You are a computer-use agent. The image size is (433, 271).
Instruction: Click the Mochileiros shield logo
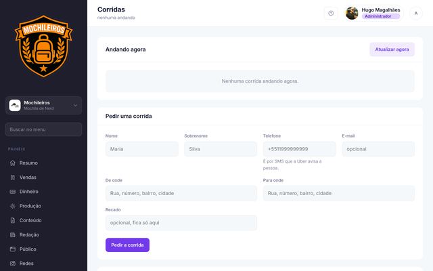pyautogui.click(x=43, y=46)
